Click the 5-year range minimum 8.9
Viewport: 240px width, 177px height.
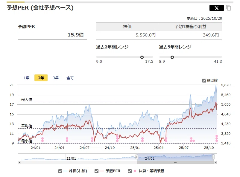pyautogui.click(x=162, y=62)
